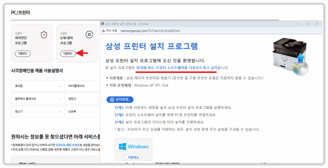Download the printer self-diagnosis program
328x168 pixels.
[23, 54]
